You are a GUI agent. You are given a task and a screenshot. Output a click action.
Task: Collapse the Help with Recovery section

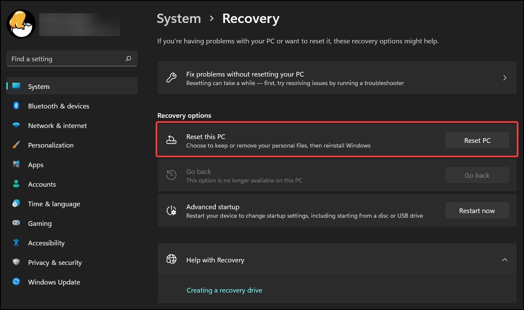click(505, 260)
